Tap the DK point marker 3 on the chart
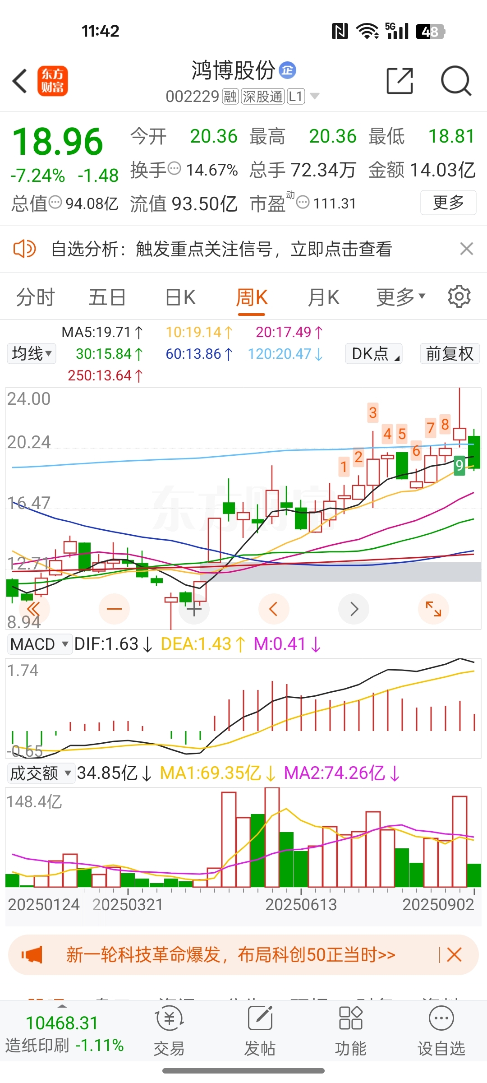 coord(373,412)
